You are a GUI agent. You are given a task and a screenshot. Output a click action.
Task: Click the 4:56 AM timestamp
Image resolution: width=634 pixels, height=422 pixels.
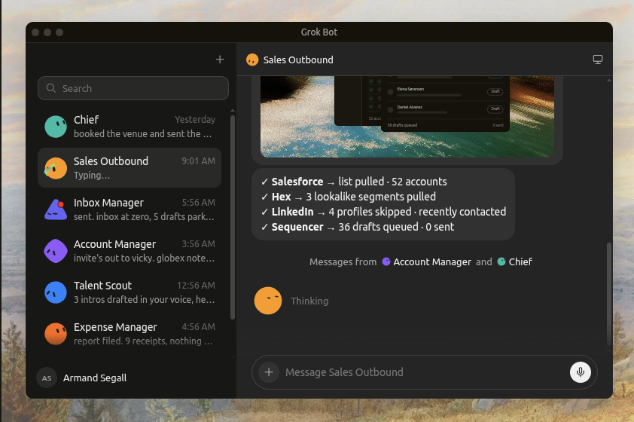(x=198, y=327)
